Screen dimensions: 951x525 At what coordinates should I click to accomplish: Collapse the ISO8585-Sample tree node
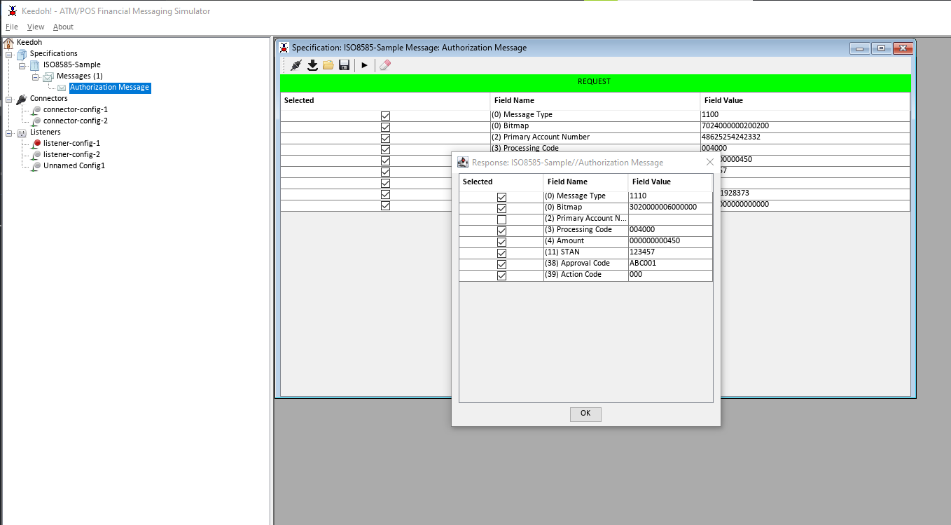click(22, 65)
